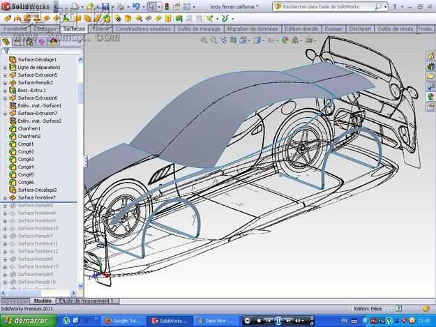Viewport: 436px width, 327px height.
Task: Click the Select cursor tool icon
Action: coord(151,6)
